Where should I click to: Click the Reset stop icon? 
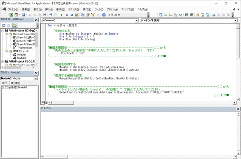72,15
